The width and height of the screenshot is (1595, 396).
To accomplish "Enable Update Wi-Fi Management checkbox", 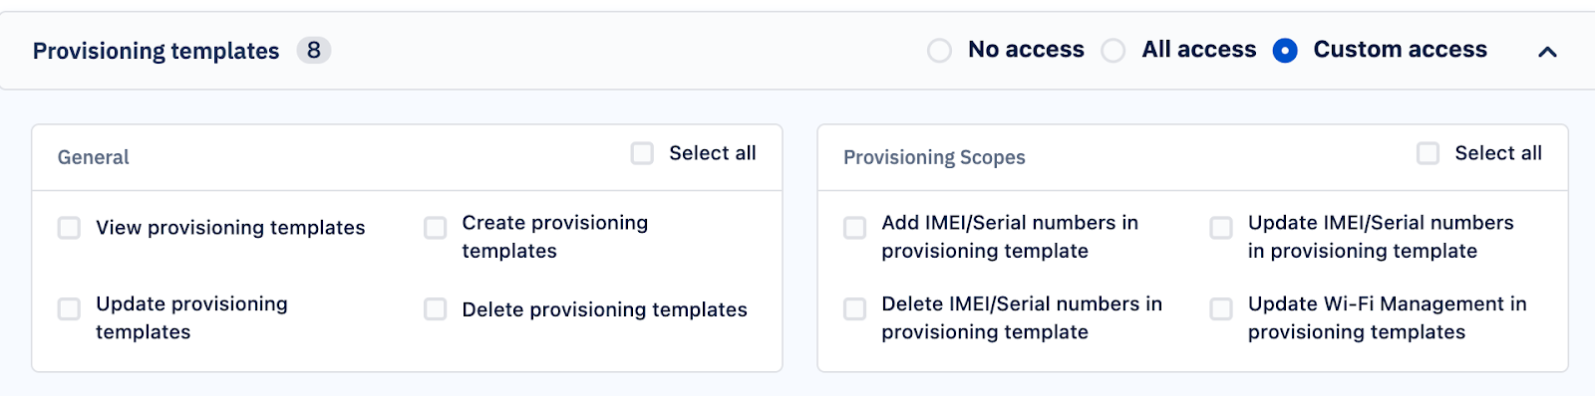I will coord(1220,308).
